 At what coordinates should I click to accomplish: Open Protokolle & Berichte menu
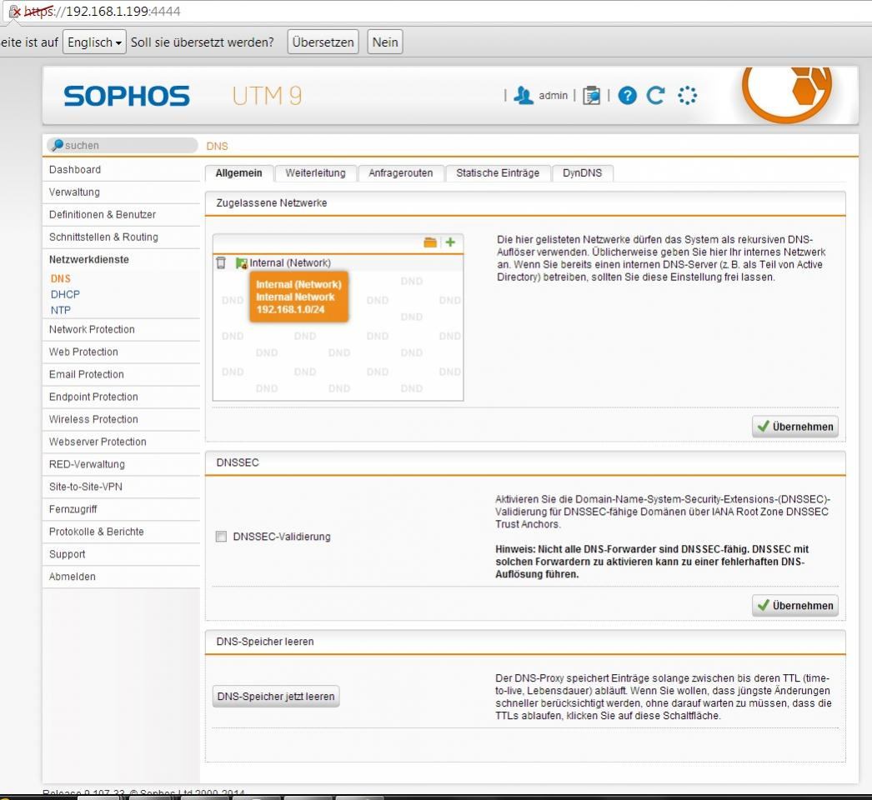121,532
